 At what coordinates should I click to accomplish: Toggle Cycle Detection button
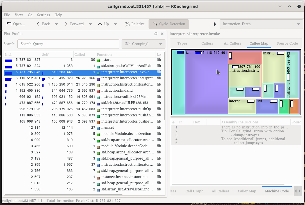[169, 24]
